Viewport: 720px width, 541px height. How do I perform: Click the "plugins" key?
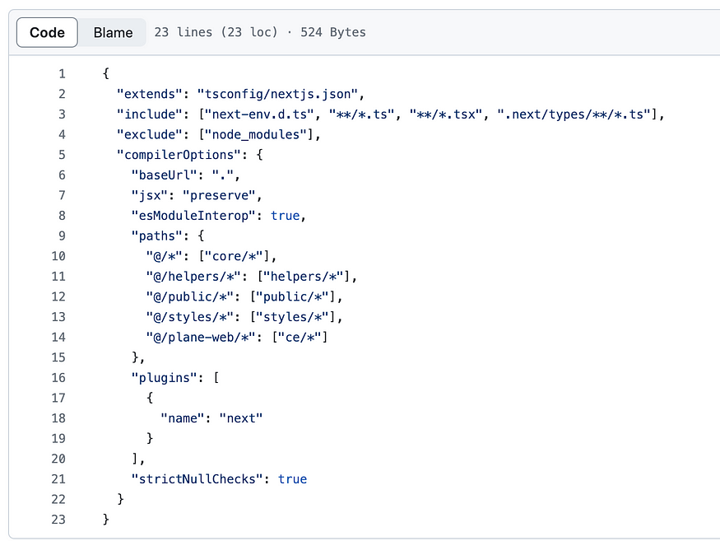tap(165, 377)
